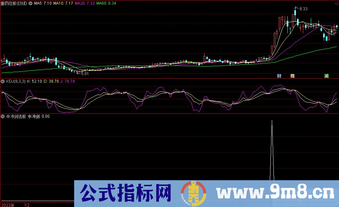Select the J: 76.79 value
Image resolution: width=339 pixels, height=207 pixels.
pyautogui.click(x=68, y=81)
